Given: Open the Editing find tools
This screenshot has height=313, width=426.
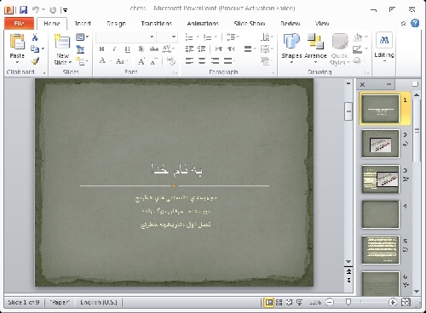Looking at the screenshot, I should [x=384, y=47].
